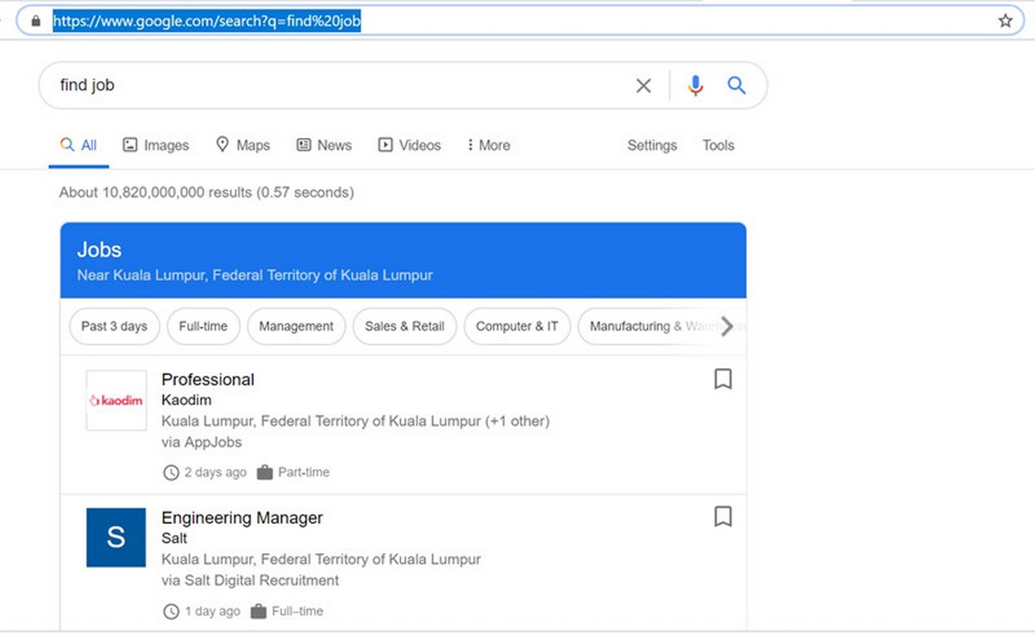Open search Tools
The width and height of the screenshot is (1035, 636).
point(718,146)
